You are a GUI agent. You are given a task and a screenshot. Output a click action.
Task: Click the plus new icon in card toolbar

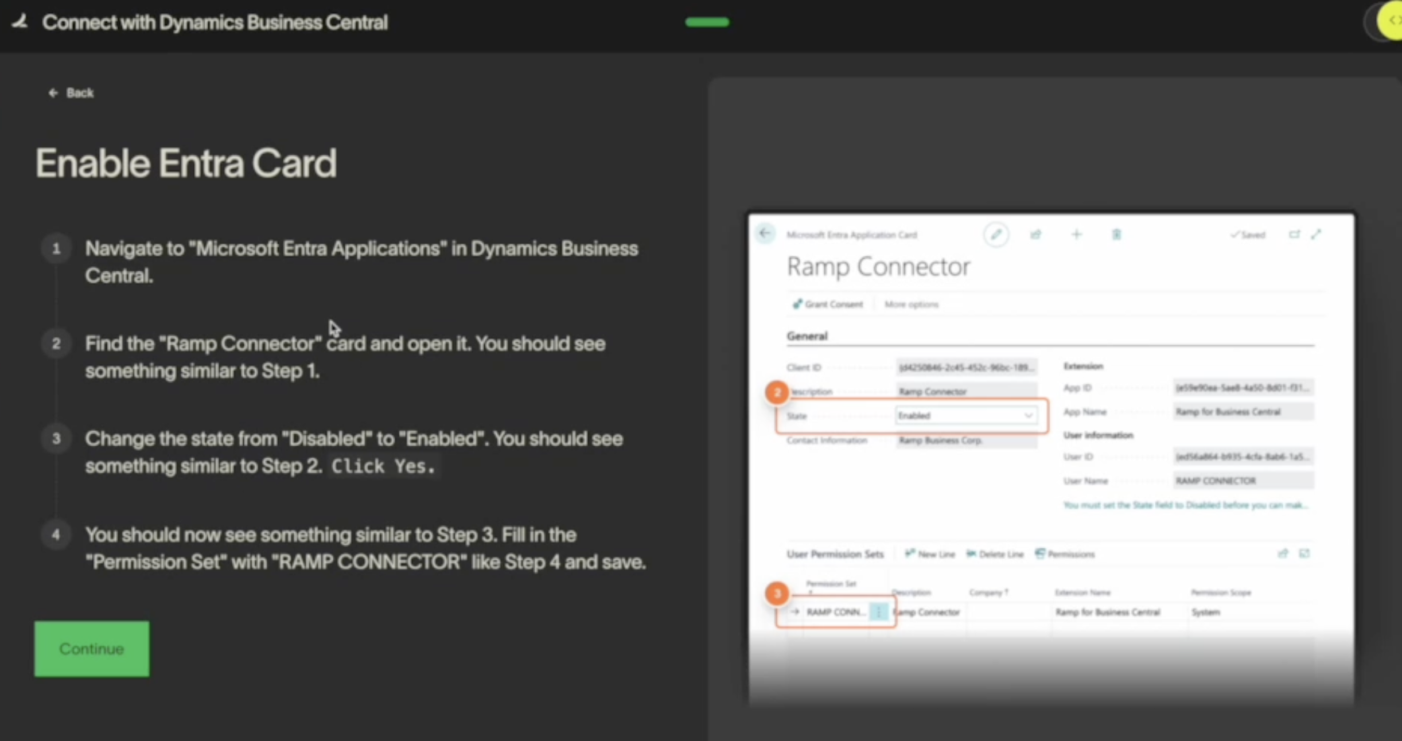(1076, 235)
